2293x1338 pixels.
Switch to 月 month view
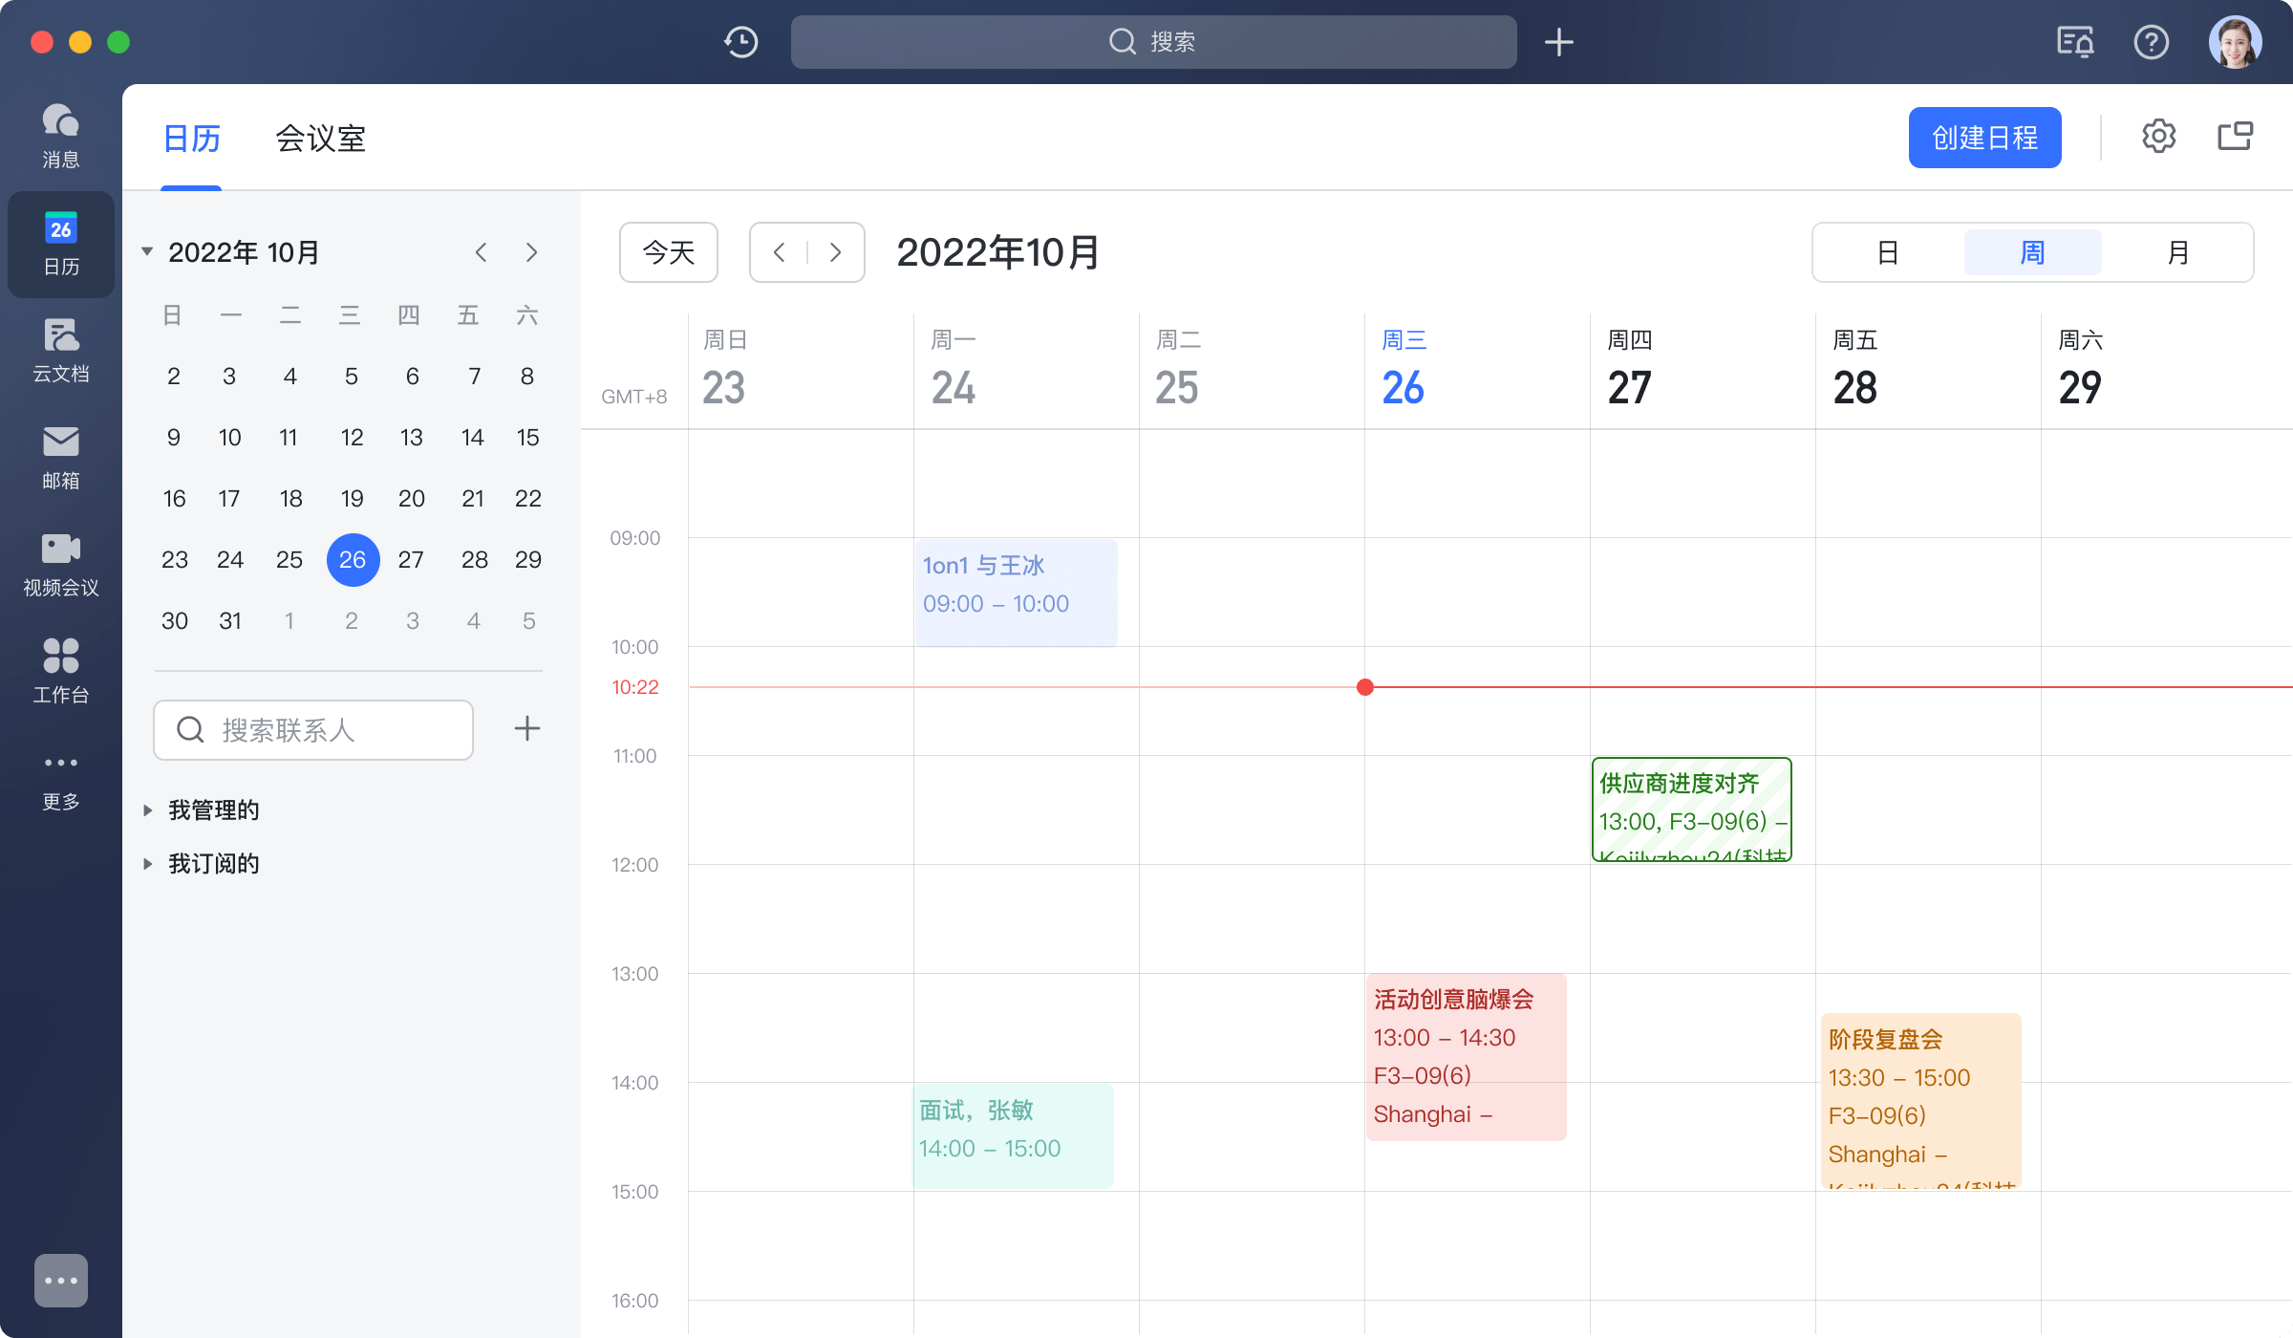2179,251
